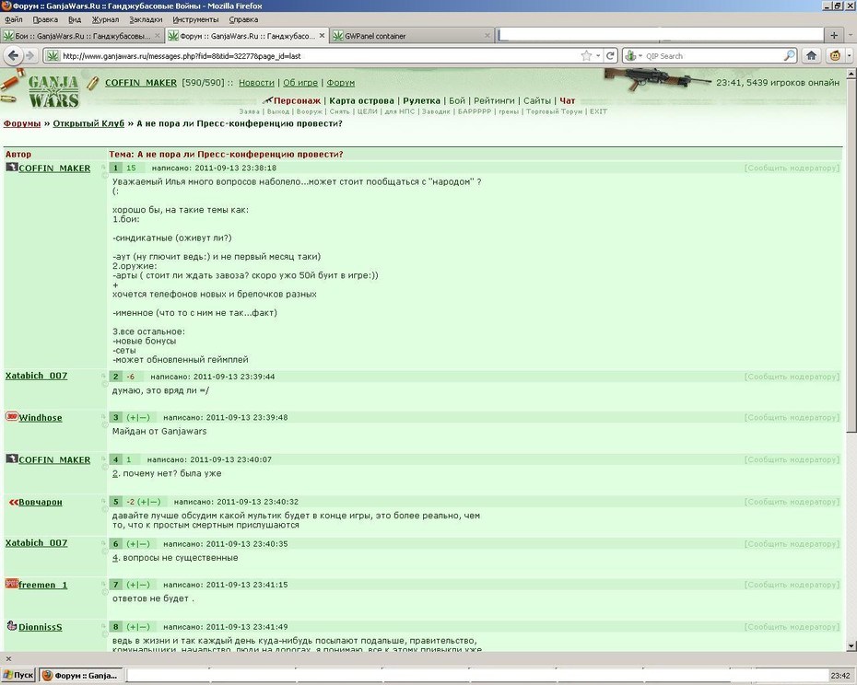Open the Xatabich_007 profile from post 2
Image resolution: width=857 pixels, height=685 pixels.
pos(36,376)
